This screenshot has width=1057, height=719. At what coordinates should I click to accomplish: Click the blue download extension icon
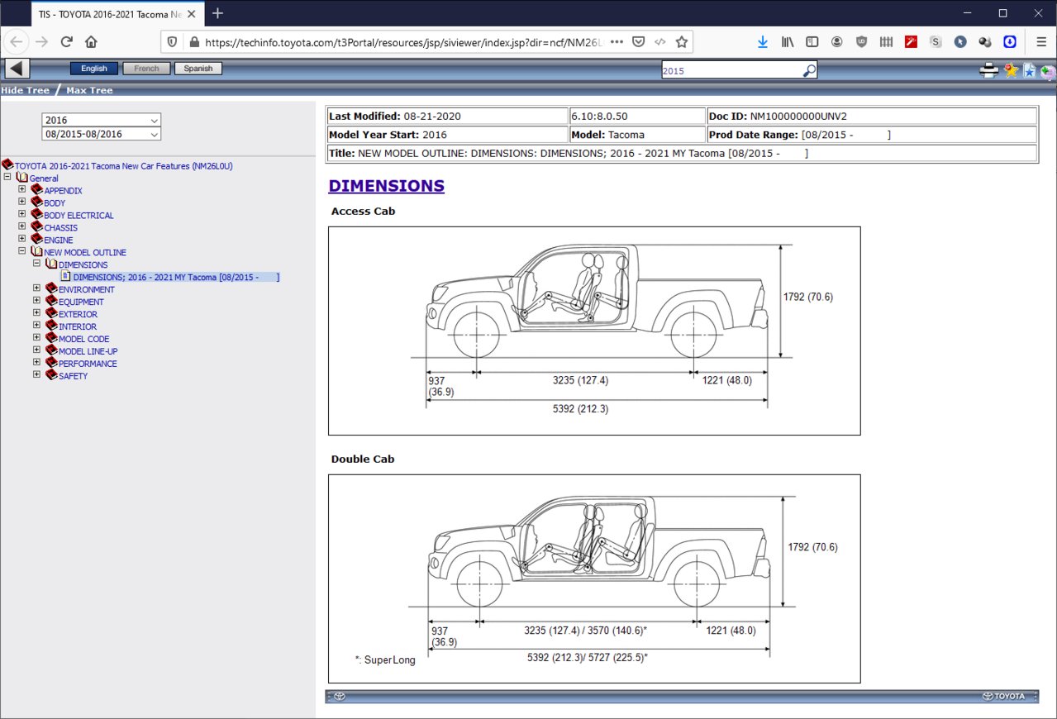[1010, 41]
